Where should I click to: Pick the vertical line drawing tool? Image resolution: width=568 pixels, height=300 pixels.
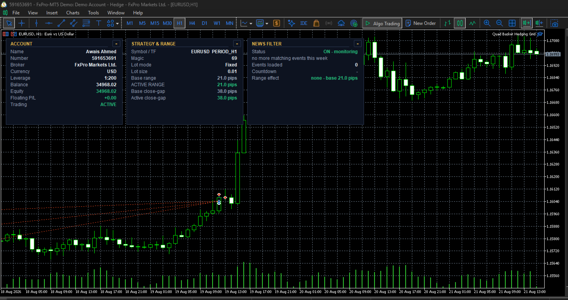(x=36, y=23)
